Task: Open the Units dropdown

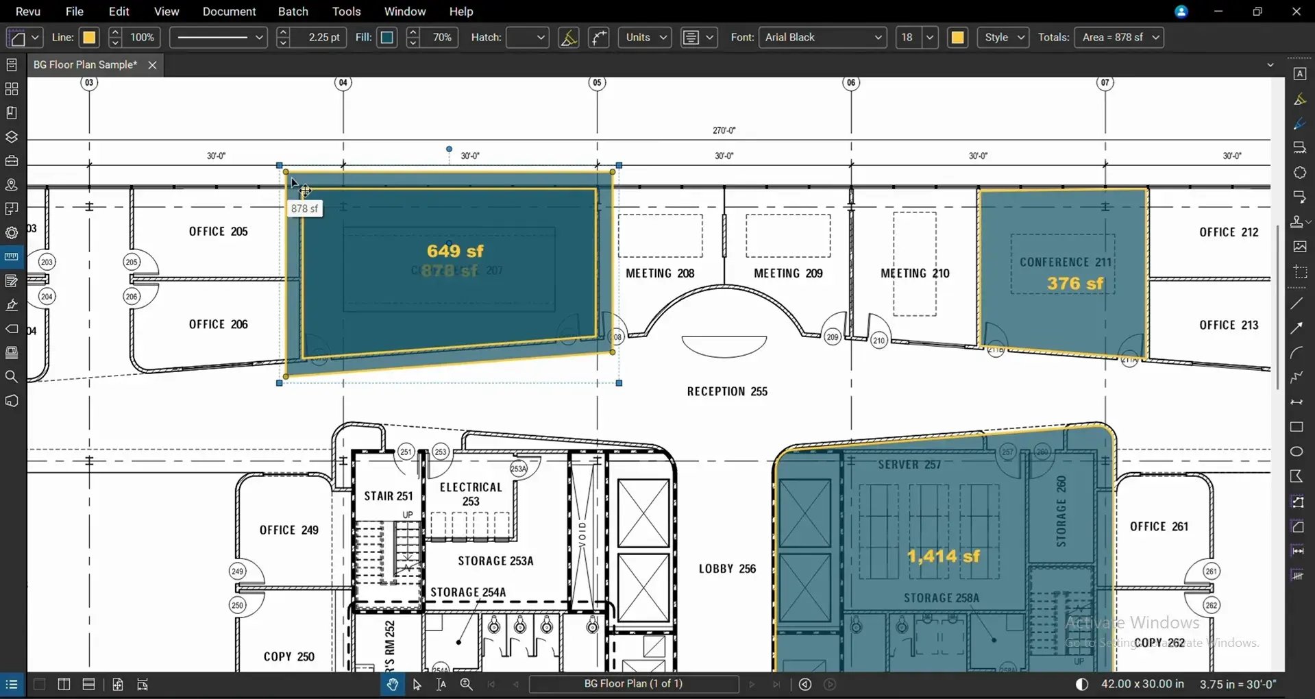Action: pyautogui.click(x=645, y=38)
